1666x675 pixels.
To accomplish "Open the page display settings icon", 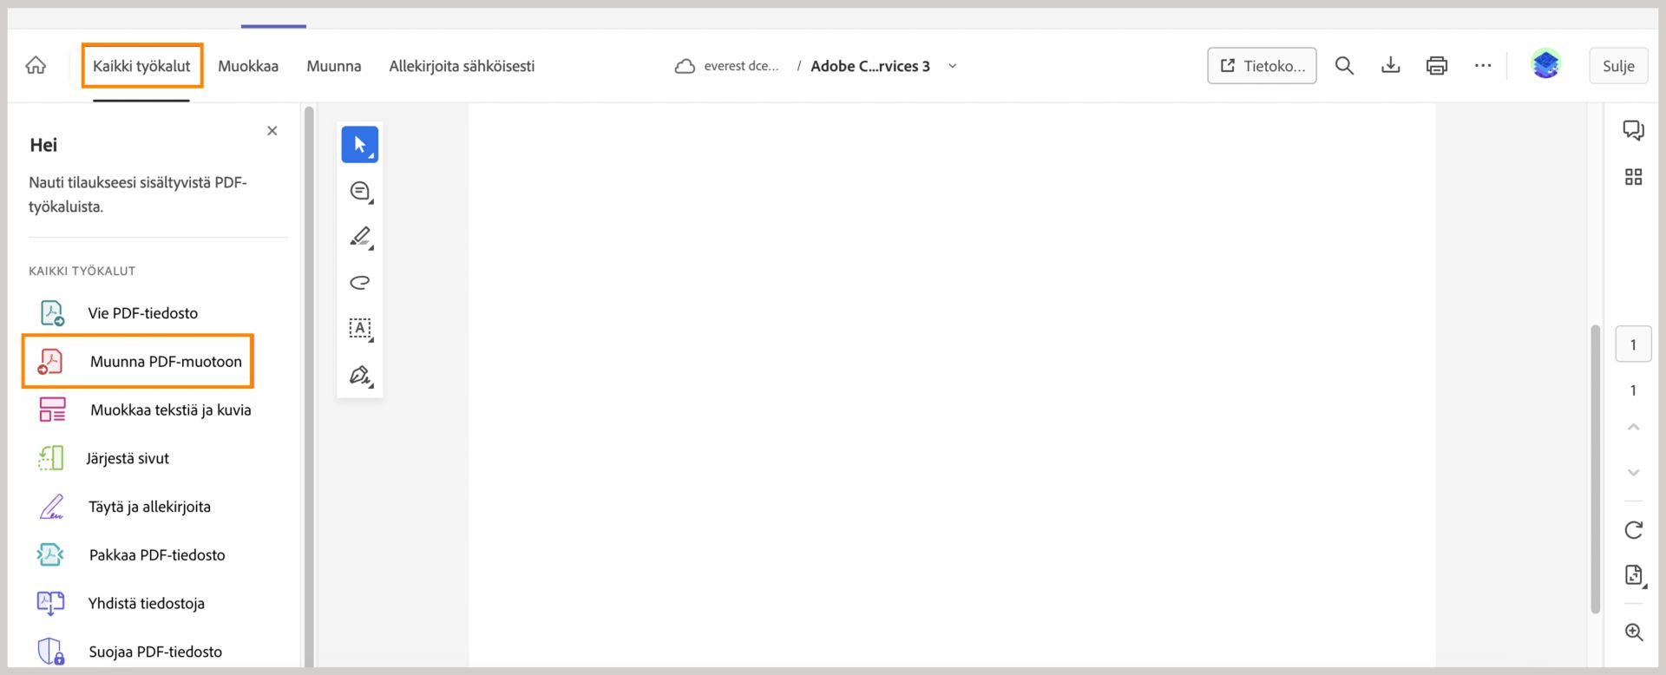I will pyautogui.click(x=1634, y=575).
